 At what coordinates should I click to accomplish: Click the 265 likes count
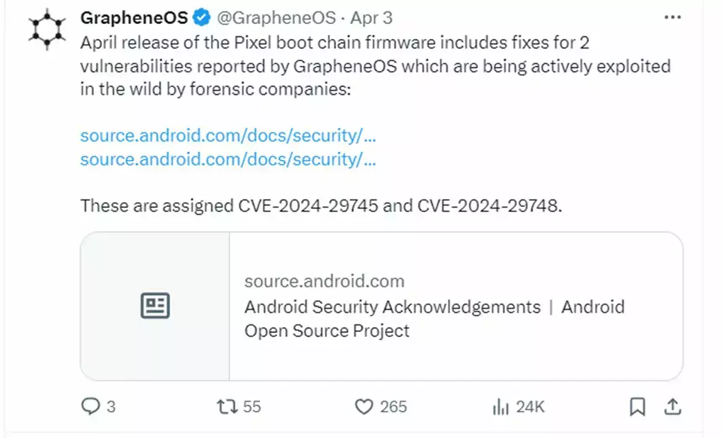click(393, 407)
